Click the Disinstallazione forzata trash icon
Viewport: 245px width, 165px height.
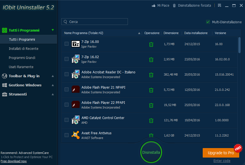[x=174, y=6]
